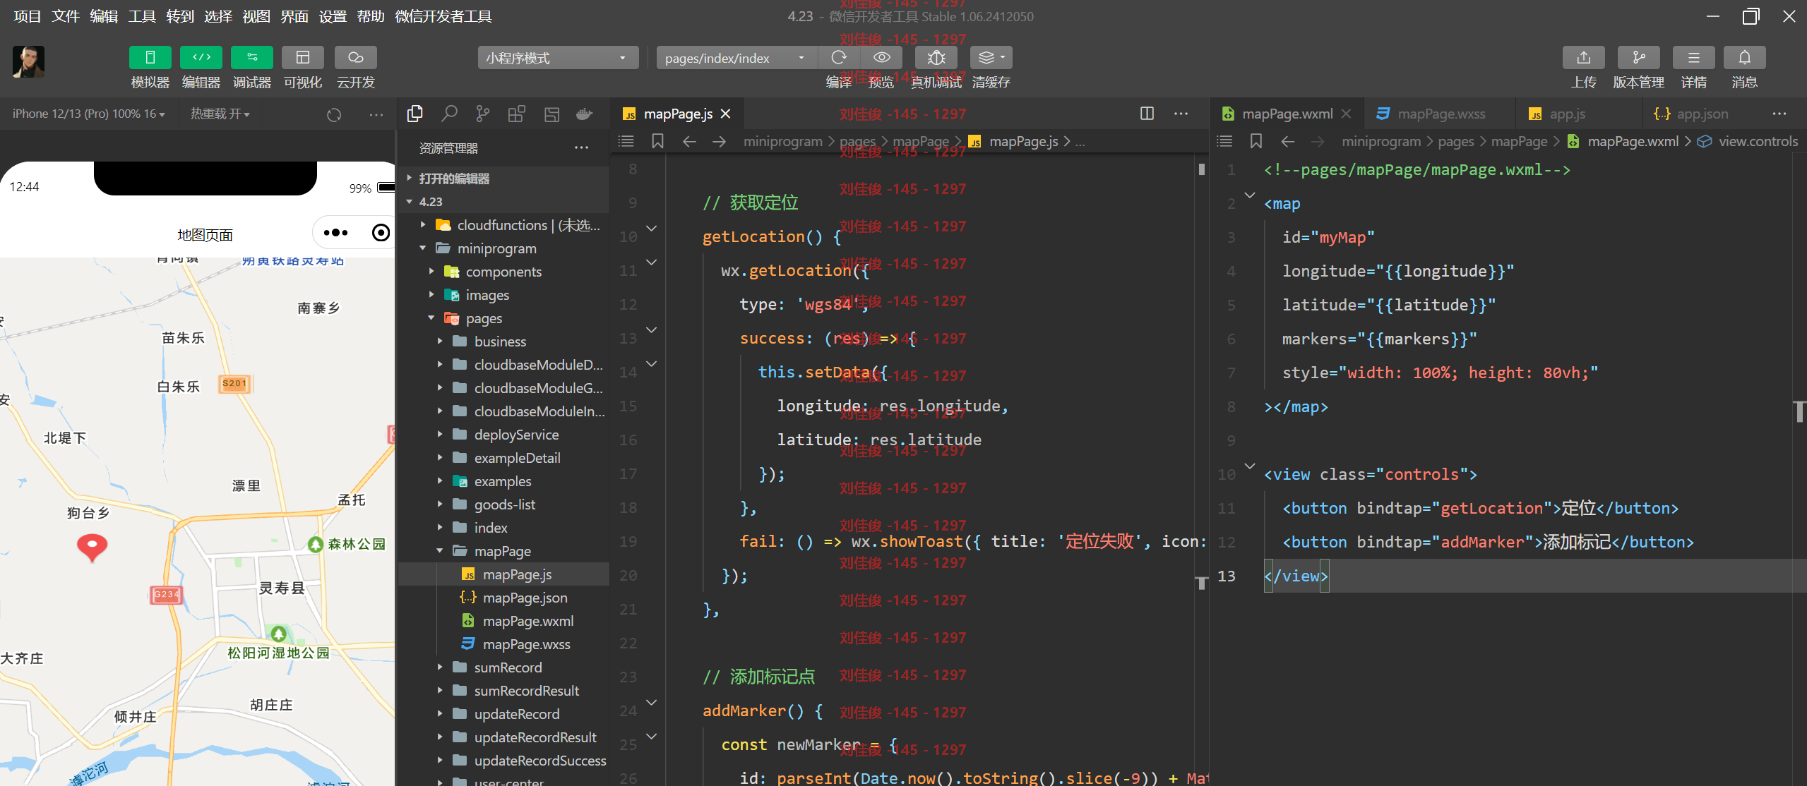Open right editor group more actions

[1779, 114]
